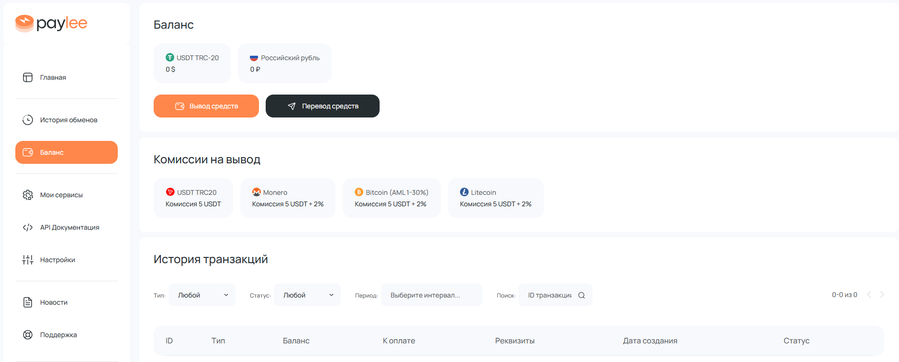Screen dimensions: 899x362
Task: Click the API Документация code icon
Action: 28,227
